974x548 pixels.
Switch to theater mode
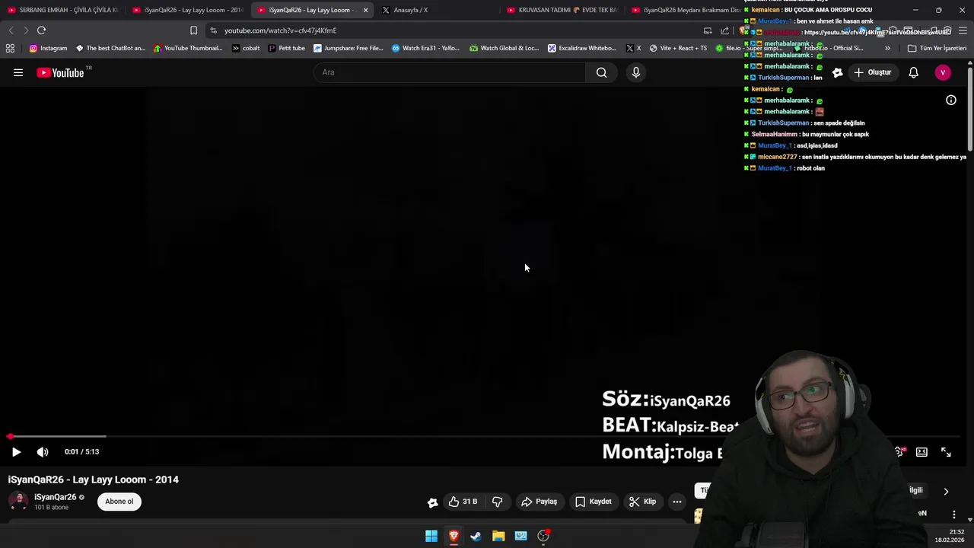click(x=921, y=451)
